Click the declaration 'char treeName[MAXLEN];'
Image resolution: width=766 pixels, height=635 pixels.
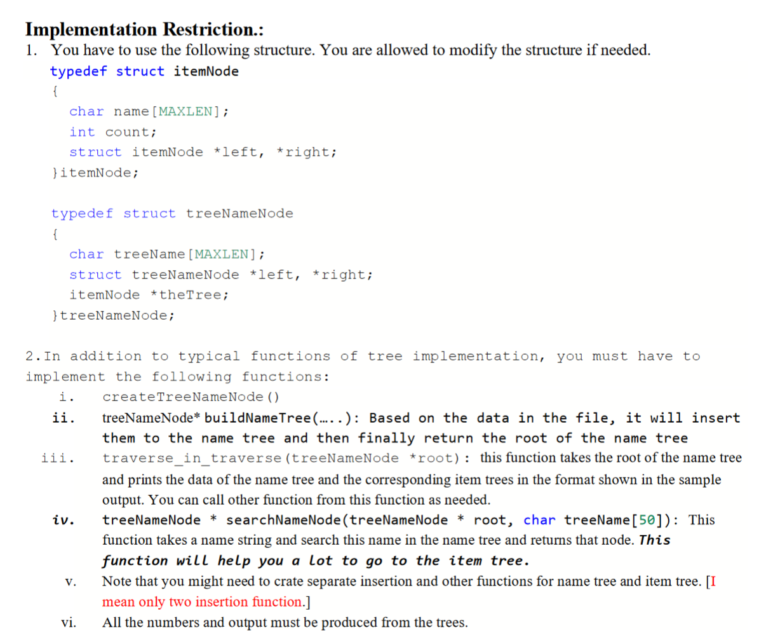[167, 254]
